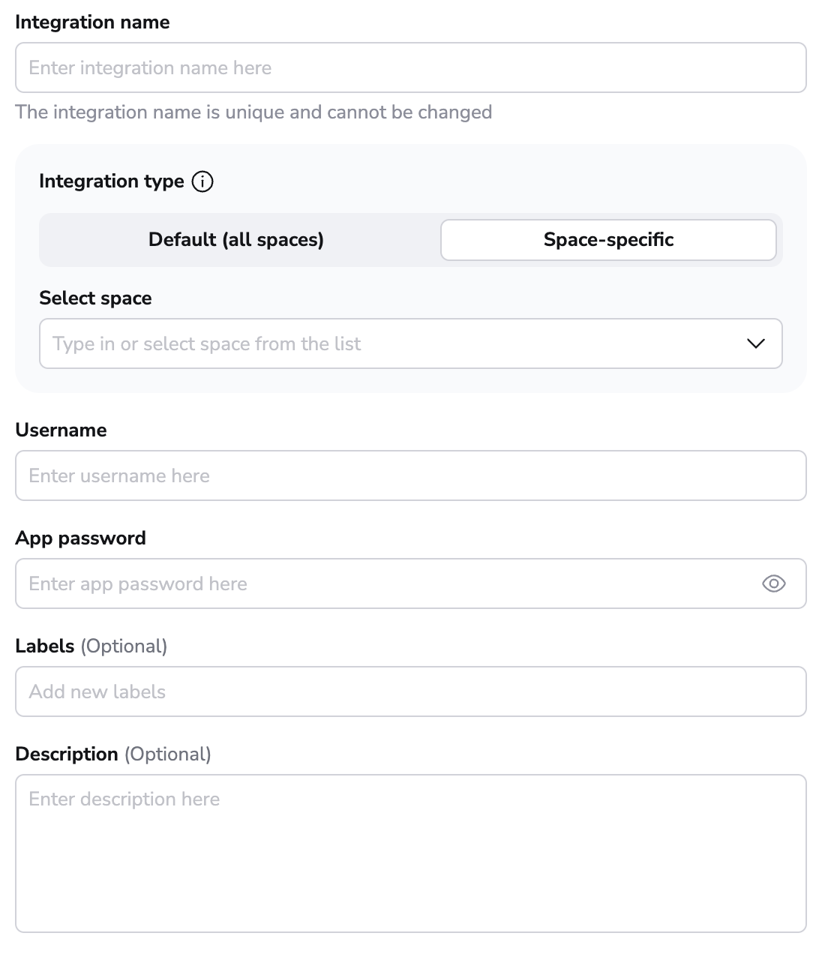Click the Integration type info icon
The height and width of the screenshot is (960, 825).
click(x=202, y=181)
